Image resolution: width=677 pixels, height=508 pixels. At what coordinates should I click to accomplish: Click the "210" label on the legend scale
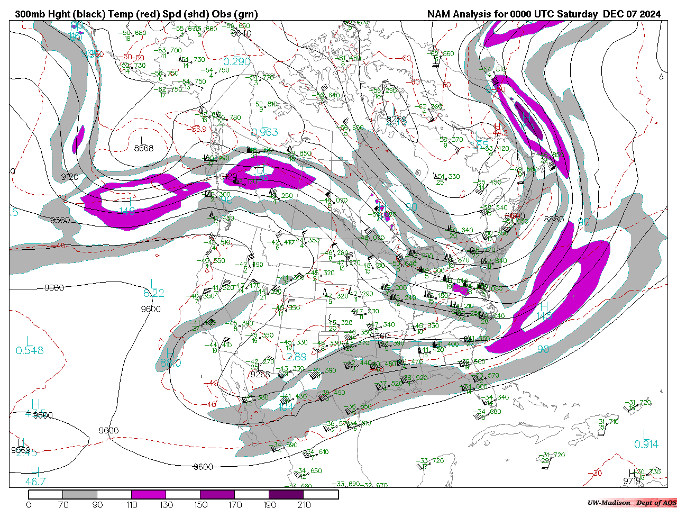304,504
